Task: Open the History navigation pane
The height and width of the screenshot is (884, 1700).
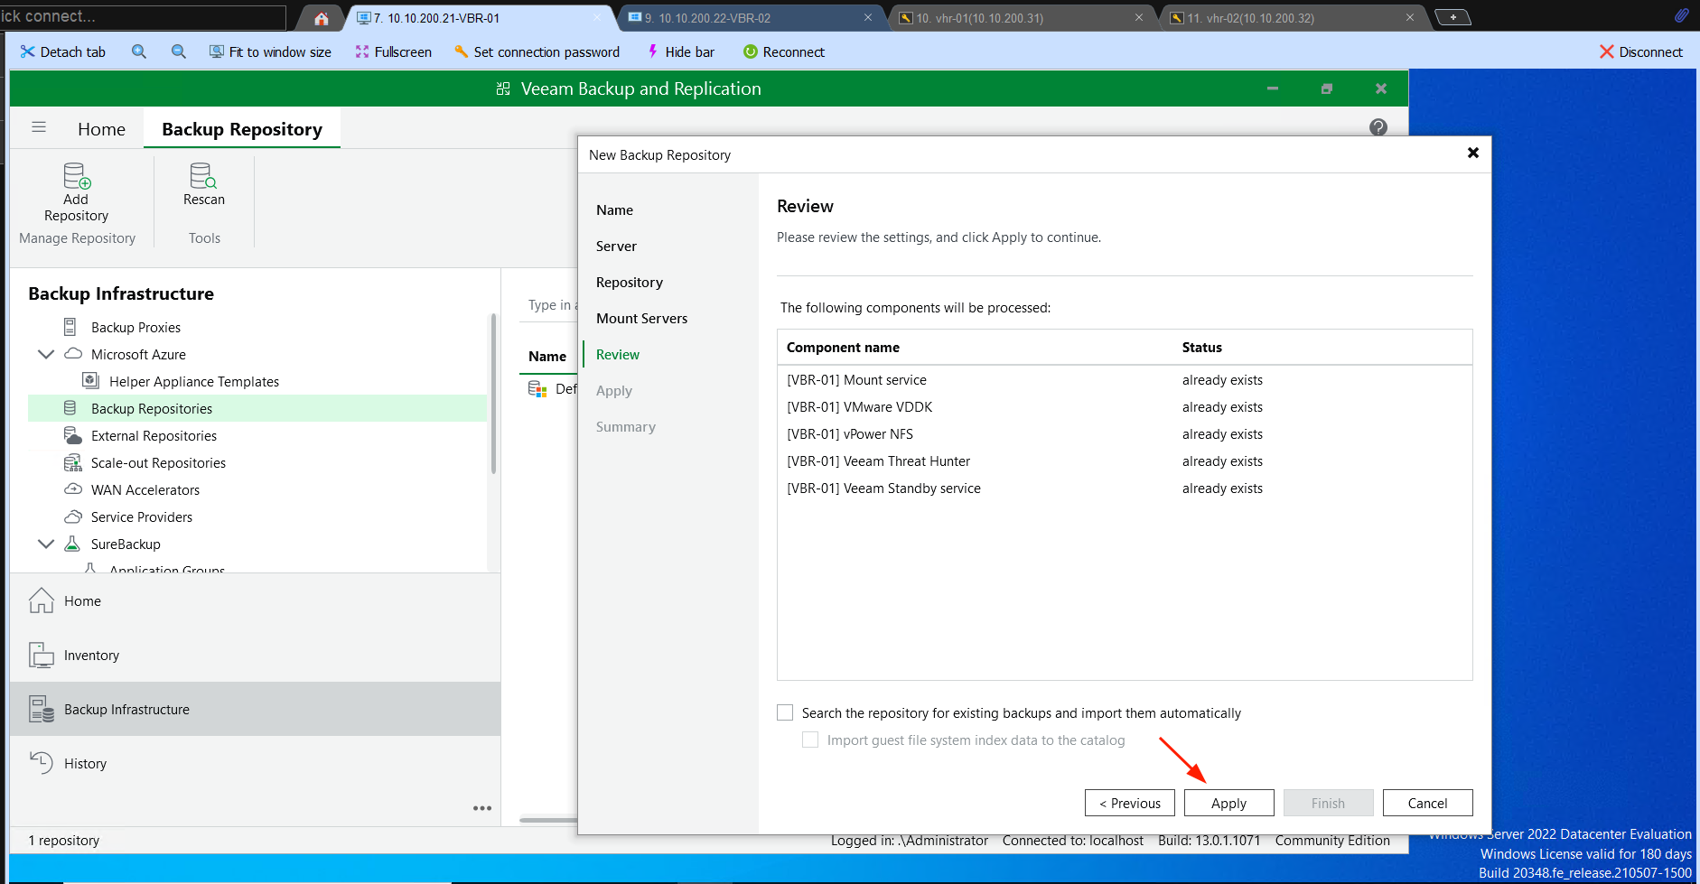Action: click(255, 763)
